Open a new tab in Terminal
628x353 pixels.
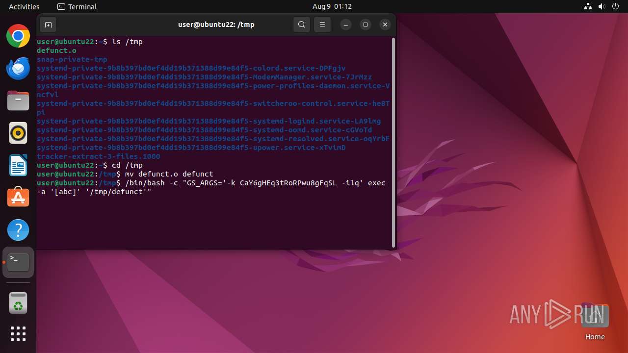(48, 25)
